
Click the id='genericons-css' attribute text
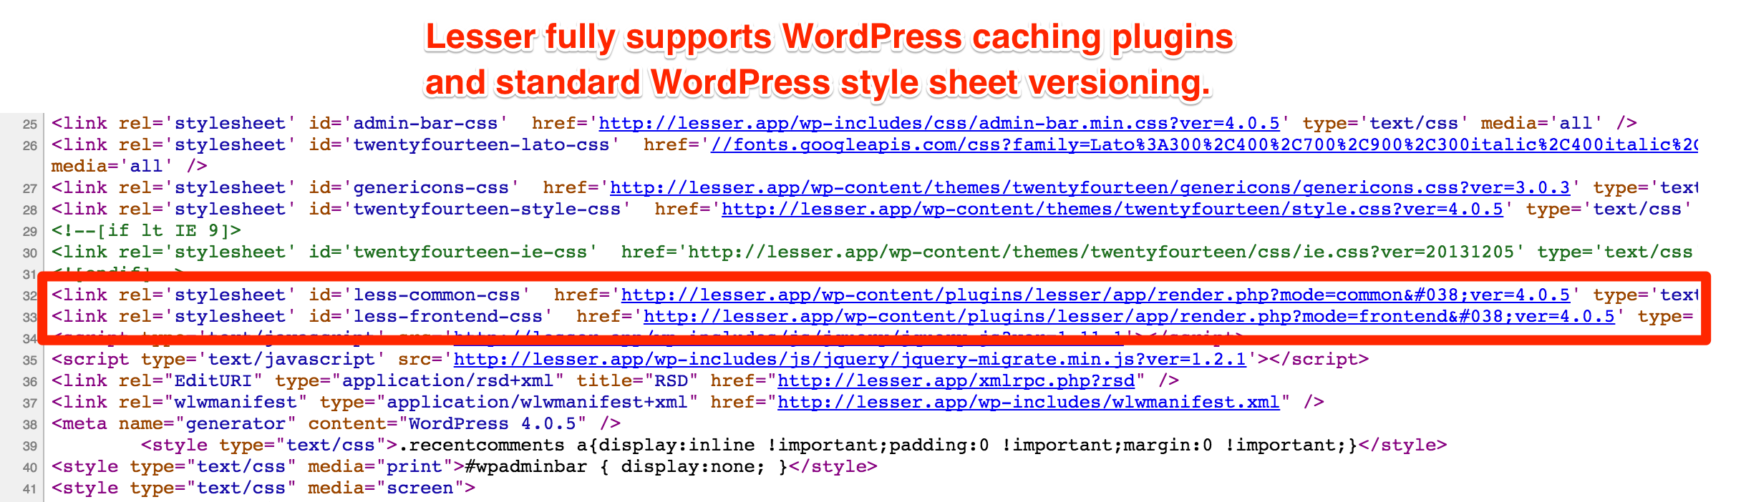click(x=414, y=188)
